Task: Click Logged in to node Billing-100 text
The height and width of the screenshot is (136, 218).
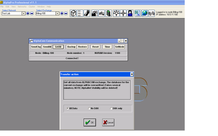Action: click(x=169, y=12)
